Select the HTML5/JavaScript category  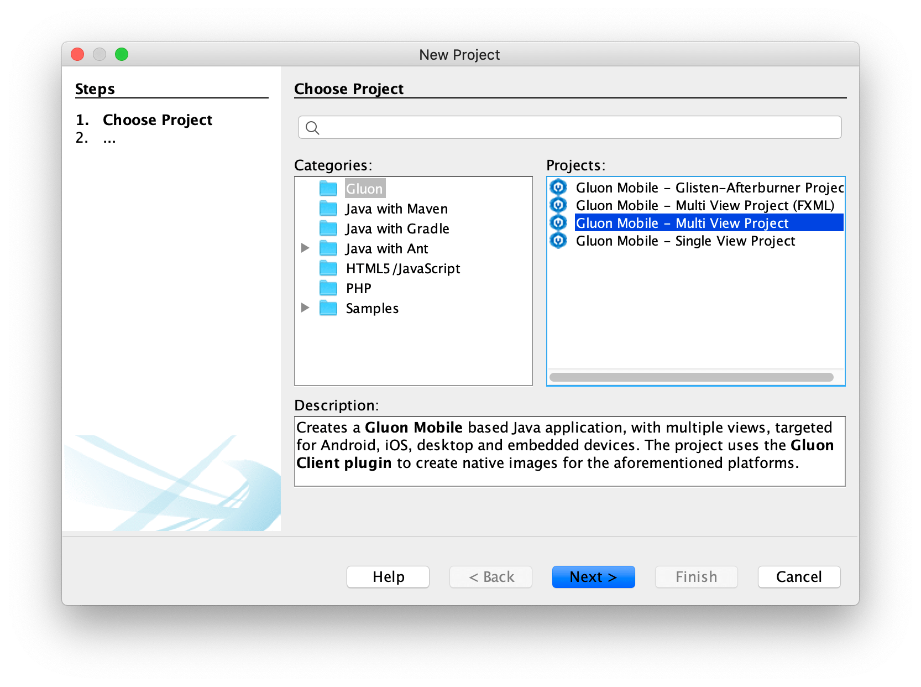(403, 269)
